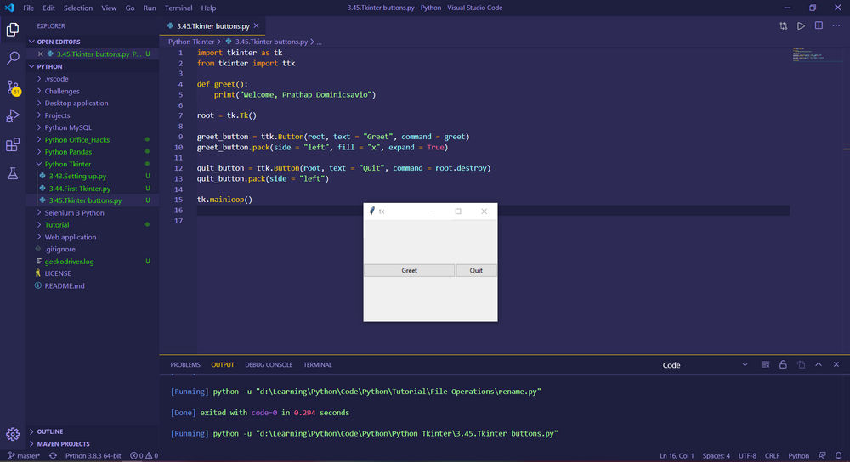The image size is (850, 462).
Task: Switch to the Debug Console tab
Action: click(269, 365)
